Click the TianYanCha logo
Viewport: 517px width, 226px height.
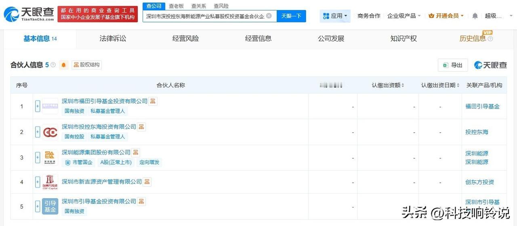29,14
